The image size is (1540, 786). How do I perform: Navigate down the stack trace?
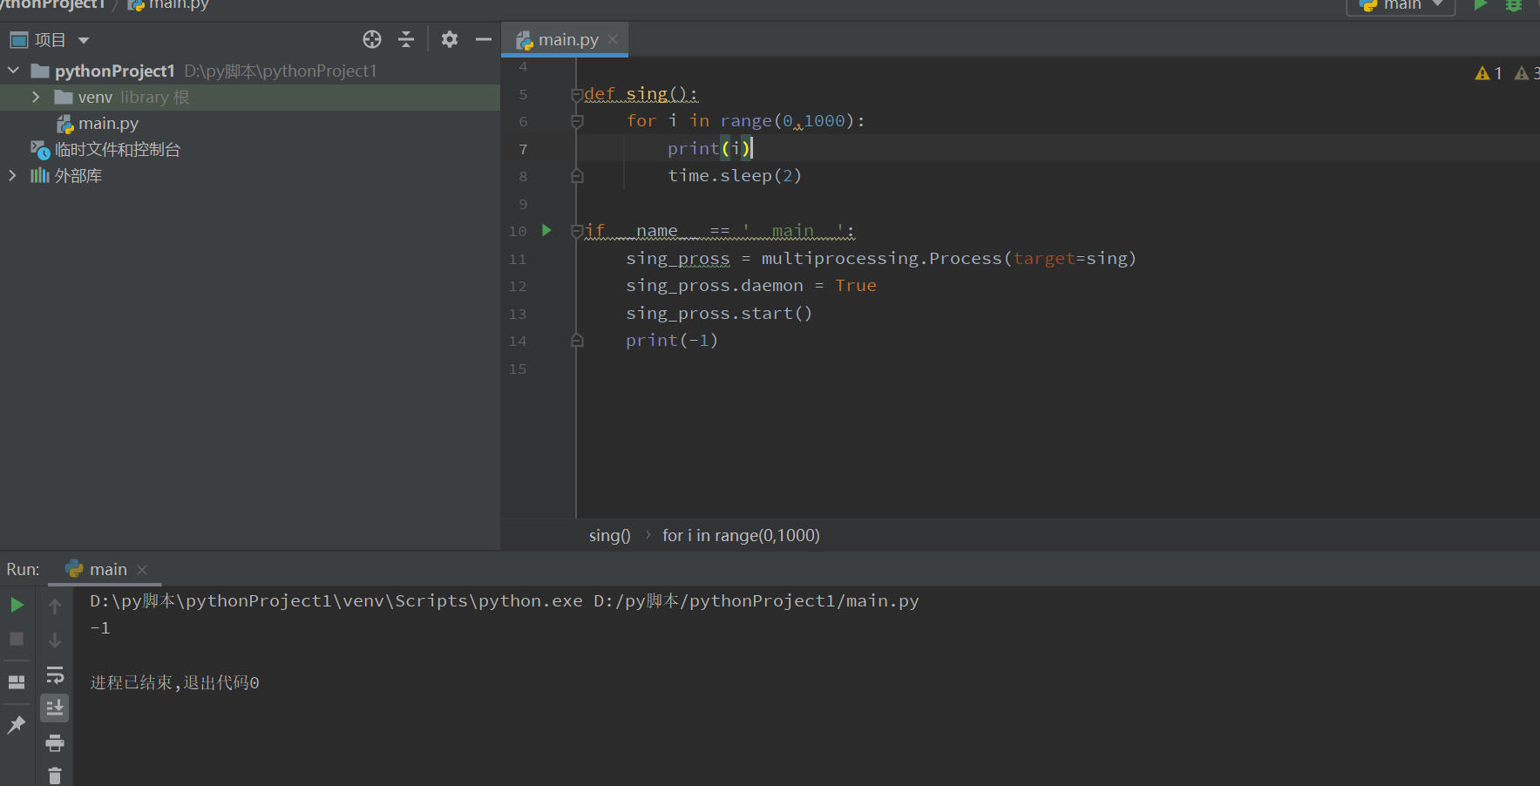click(55, 640)
